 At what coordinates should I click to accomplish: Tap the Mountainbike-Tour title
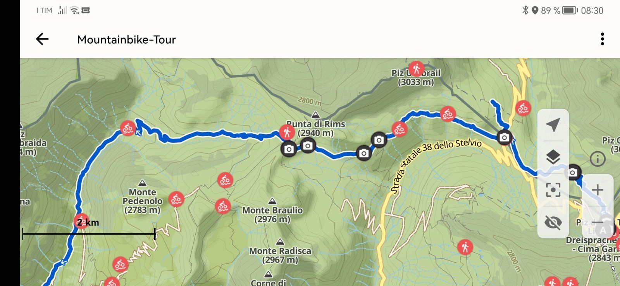[126, 39]
